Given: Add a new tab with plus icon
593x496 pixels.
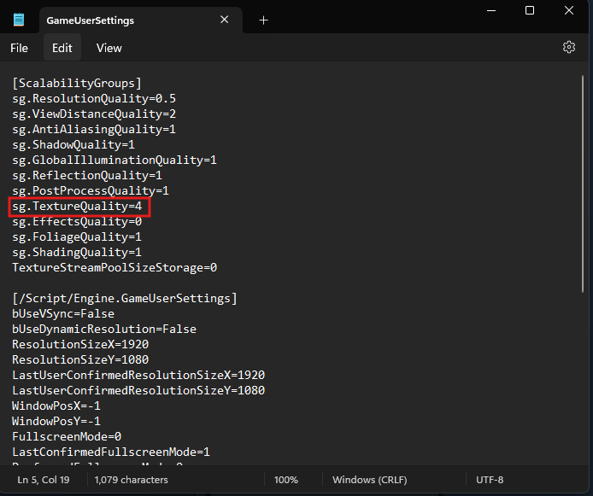Looking at the screenshot, I should (x=263, y=20).
